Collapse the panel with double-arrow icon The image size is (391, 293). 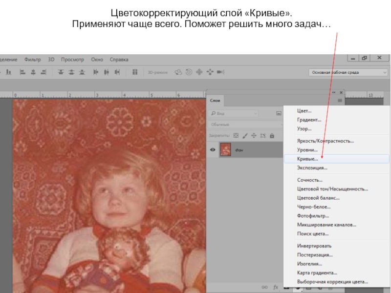(334, 92)
